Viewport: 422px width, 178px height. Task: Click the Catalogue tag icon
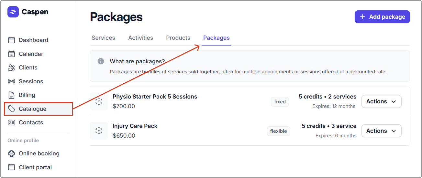coord(12,109)
